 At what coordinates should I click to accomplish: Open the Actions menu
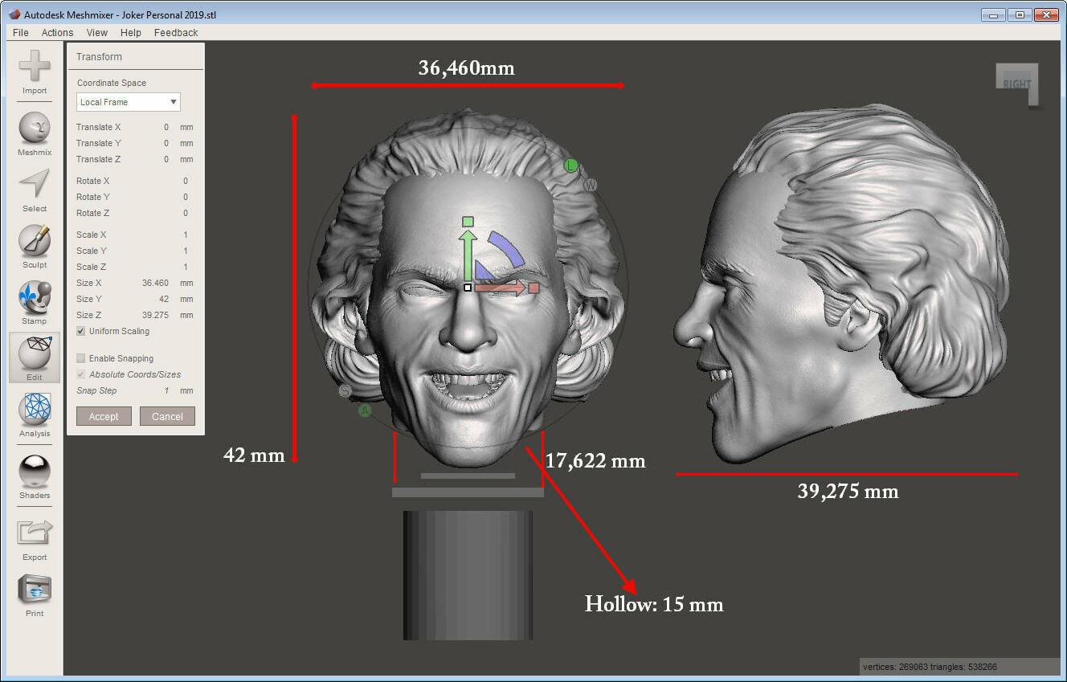coord(57,33)
